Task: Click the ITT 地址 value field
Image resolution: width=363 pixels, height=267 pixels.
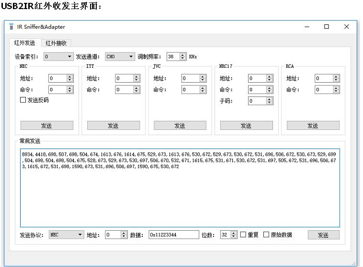Action: point(125,78)
